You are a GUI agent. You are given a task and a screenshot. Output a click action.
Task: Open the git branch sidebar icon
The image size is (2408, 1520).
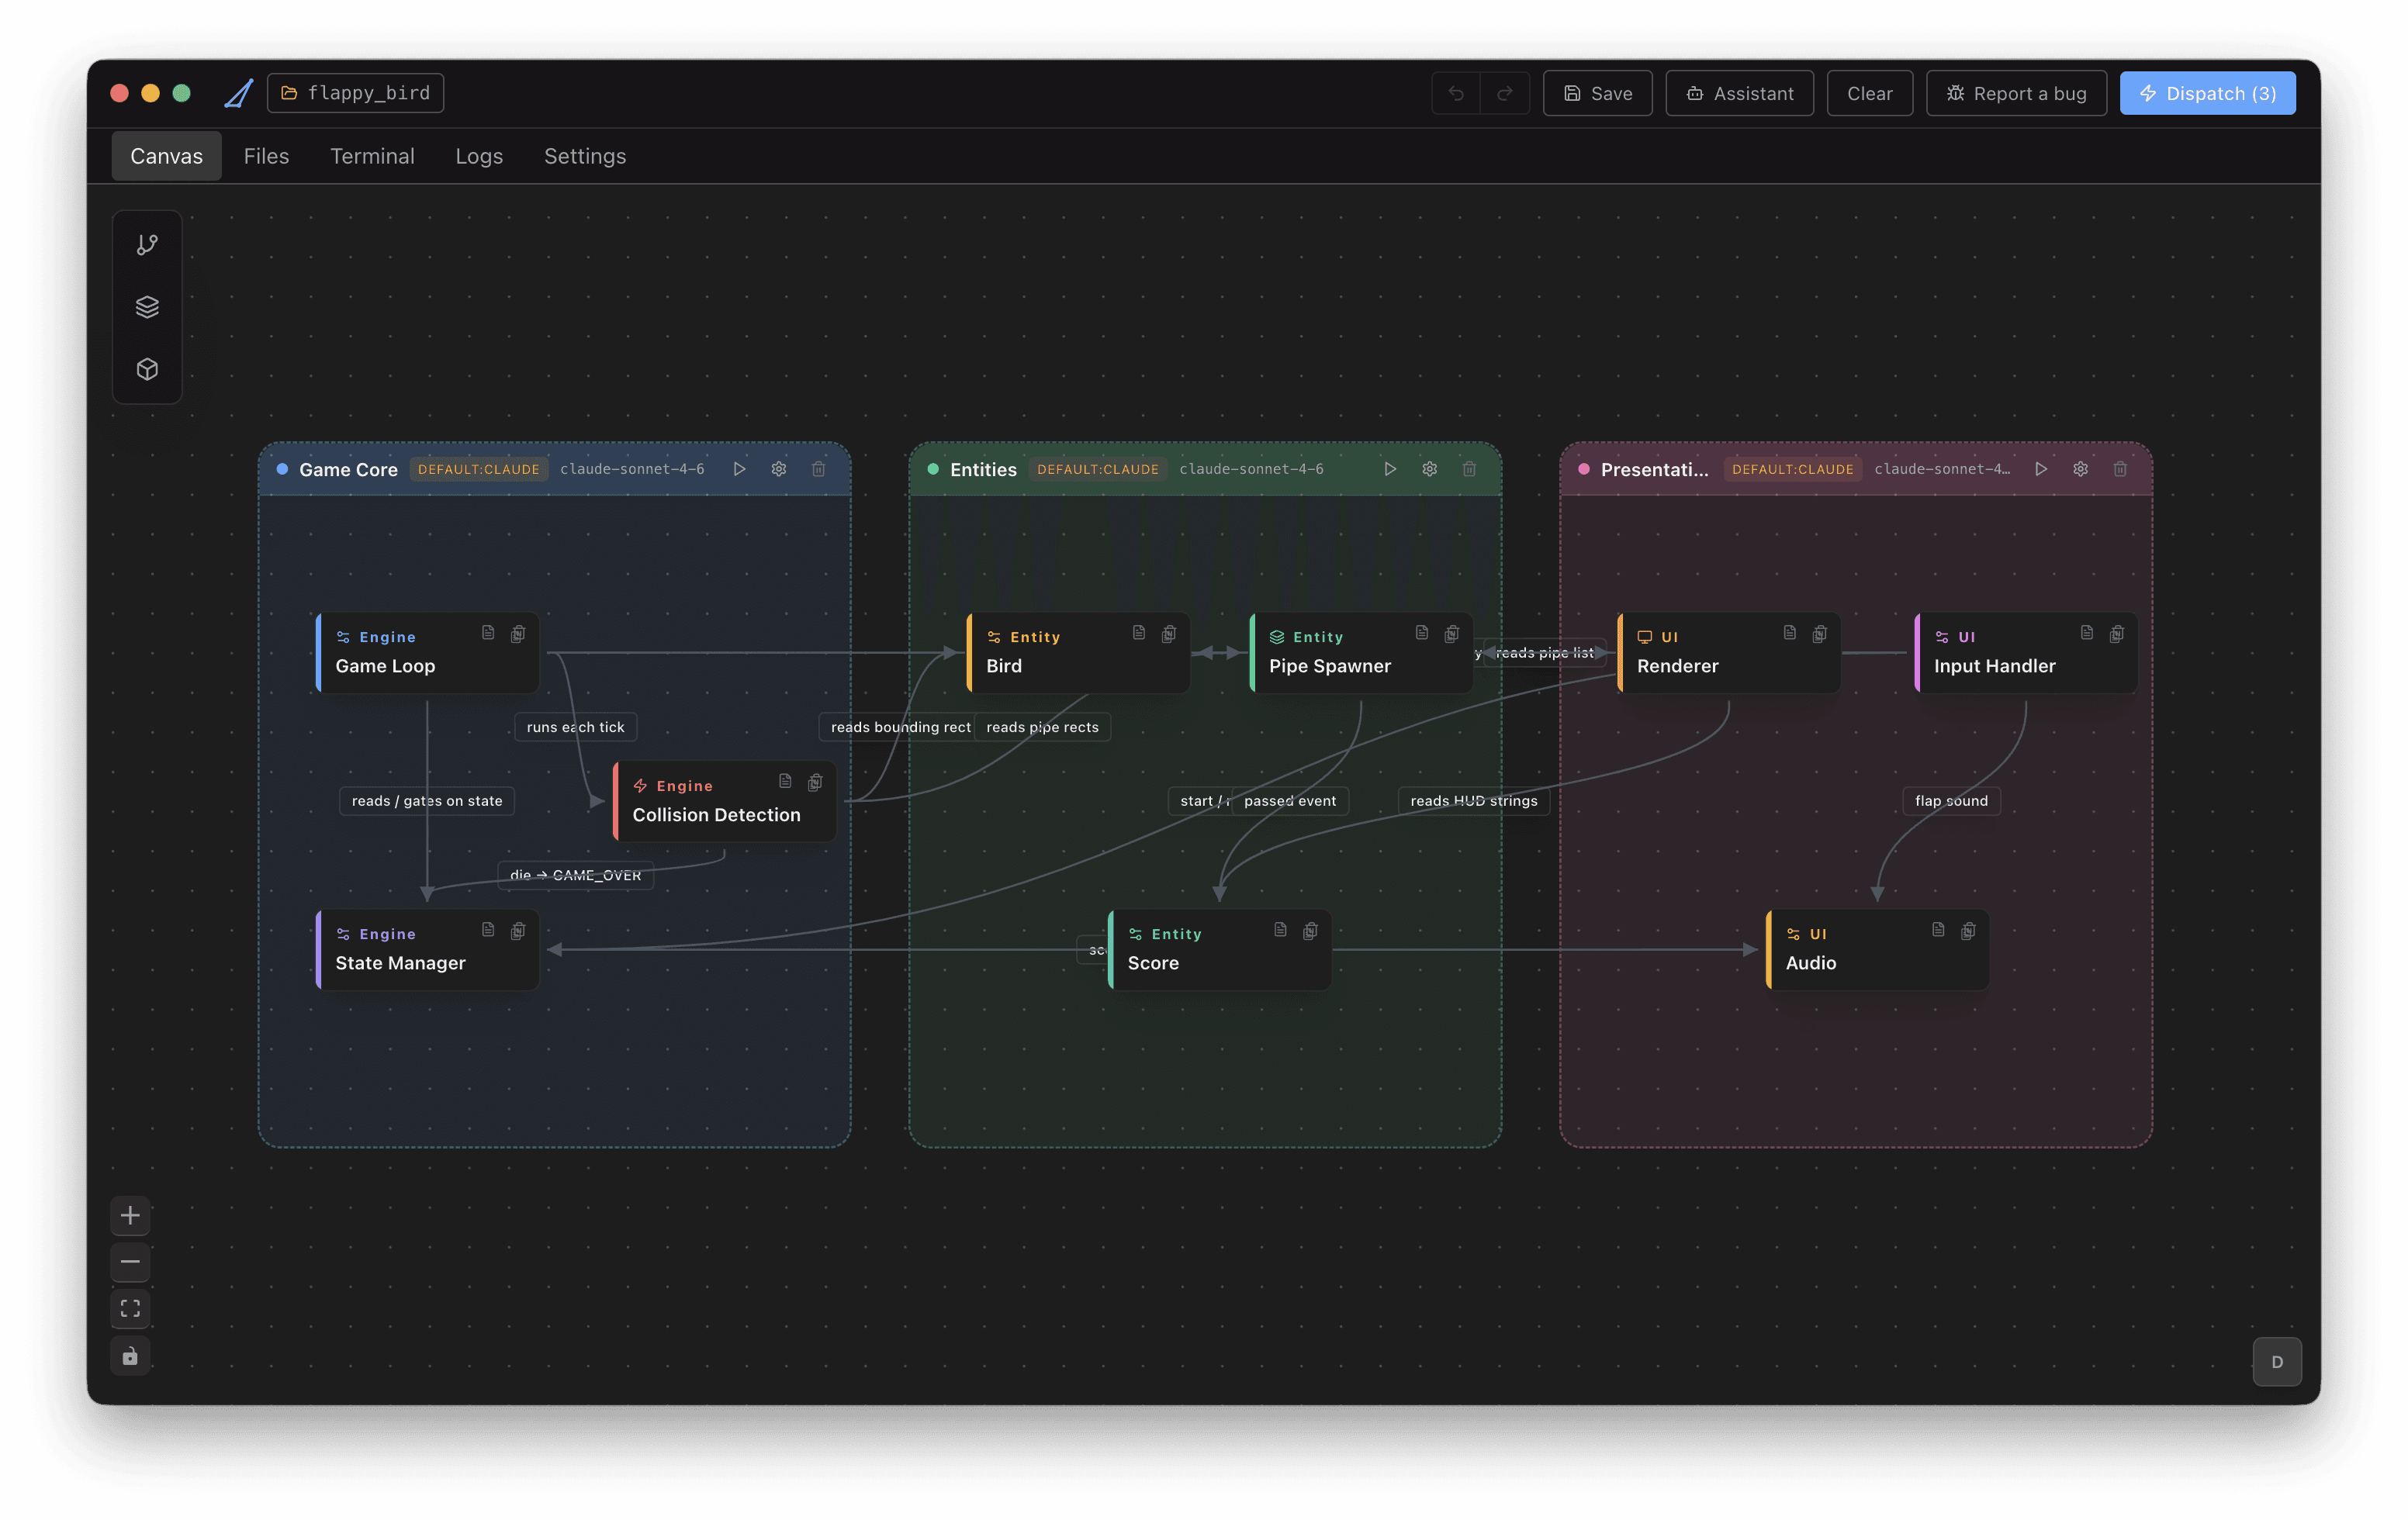147,245
